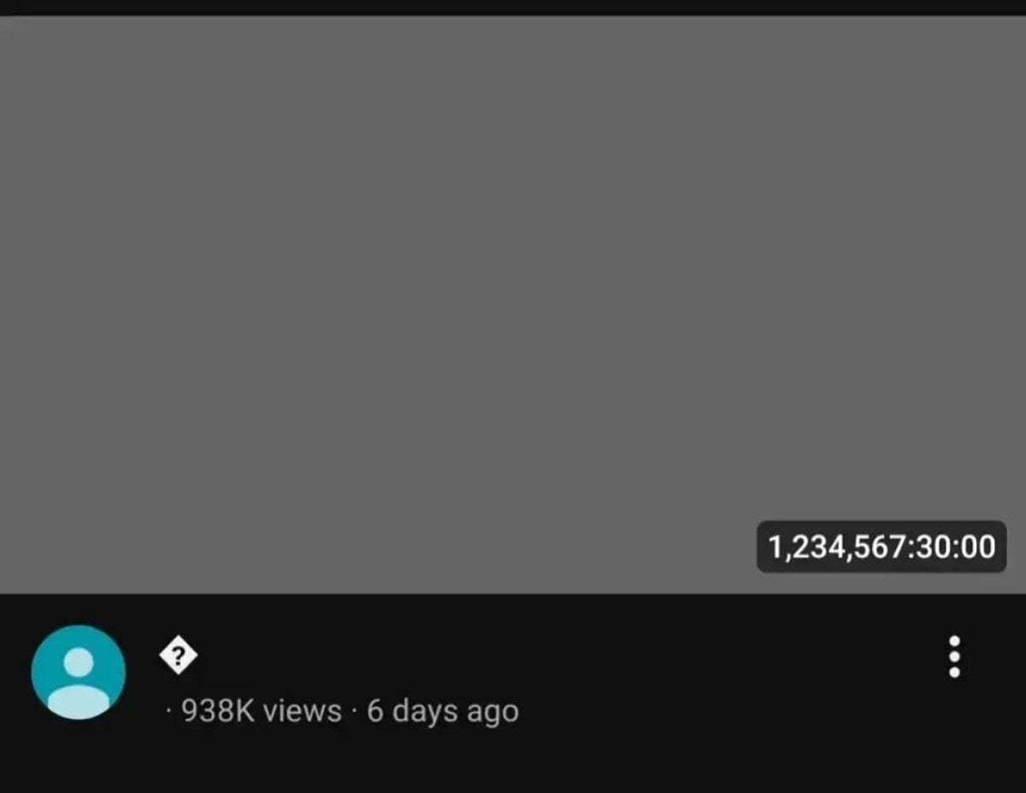The image size is (1026, 793).
Task: Show more actions for the 938K-views video
Action: tap(954, 657)
